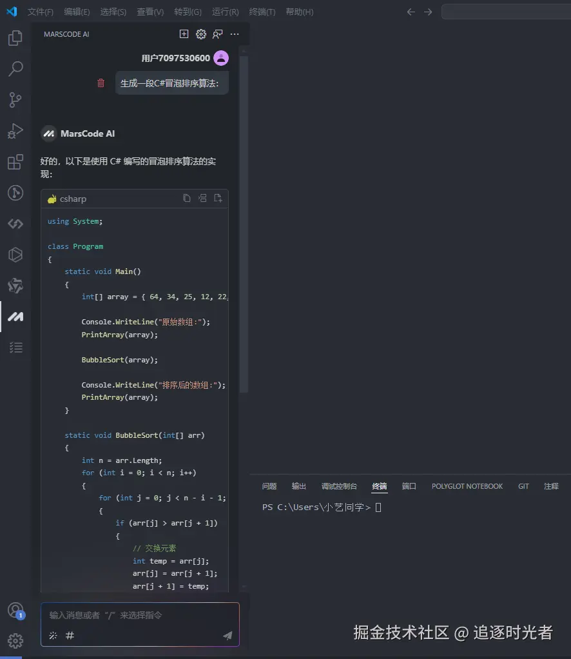The height and width of the screenshot is (659, 571).
Task: Go forward with the right arrow
Action: click(428, 12)
